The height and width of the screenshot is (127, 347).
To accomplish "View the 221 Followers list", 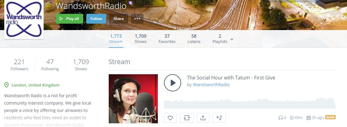I will pyautogui.click(x=19, y=65).
